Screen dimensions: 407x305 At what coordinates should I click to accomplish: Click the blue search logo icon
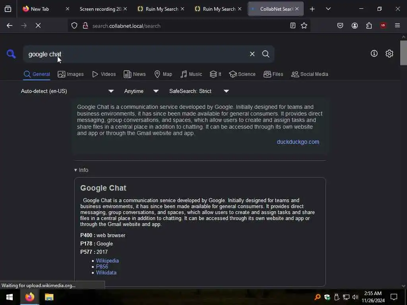[x=11, y=54]
